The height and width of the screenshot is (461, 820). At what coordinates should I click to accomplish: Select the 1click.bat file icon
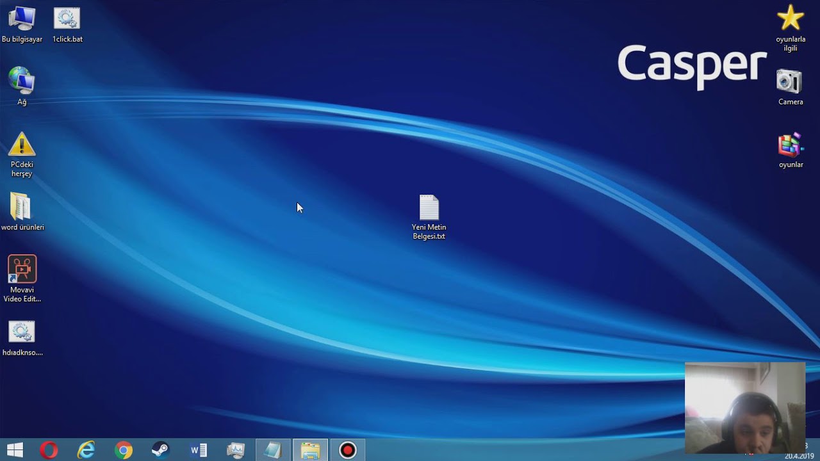tap(67, 24)
